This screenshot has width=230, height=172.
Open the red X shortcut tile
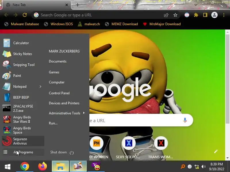click(161, 143)
